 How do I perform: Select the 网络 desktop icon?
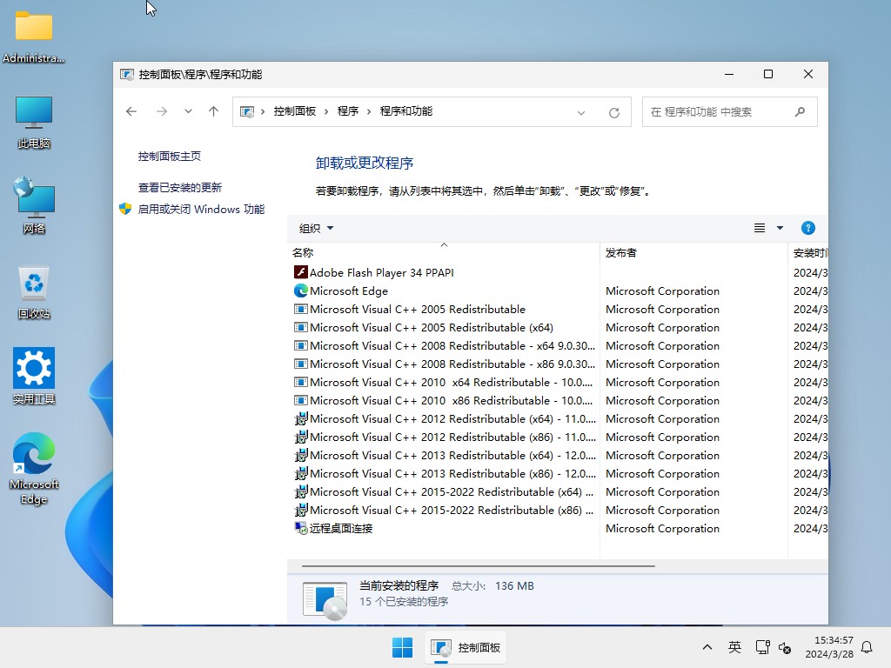34,205
